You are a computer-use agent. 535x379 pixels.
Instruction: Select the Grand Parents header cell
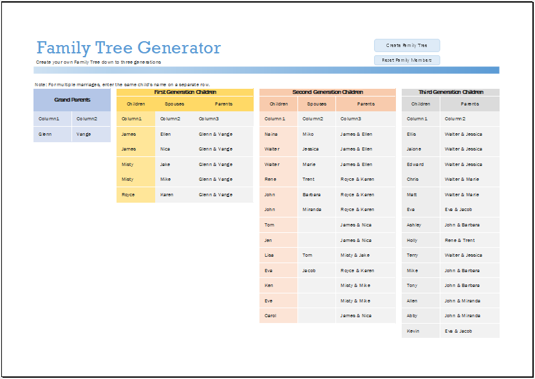71,100
